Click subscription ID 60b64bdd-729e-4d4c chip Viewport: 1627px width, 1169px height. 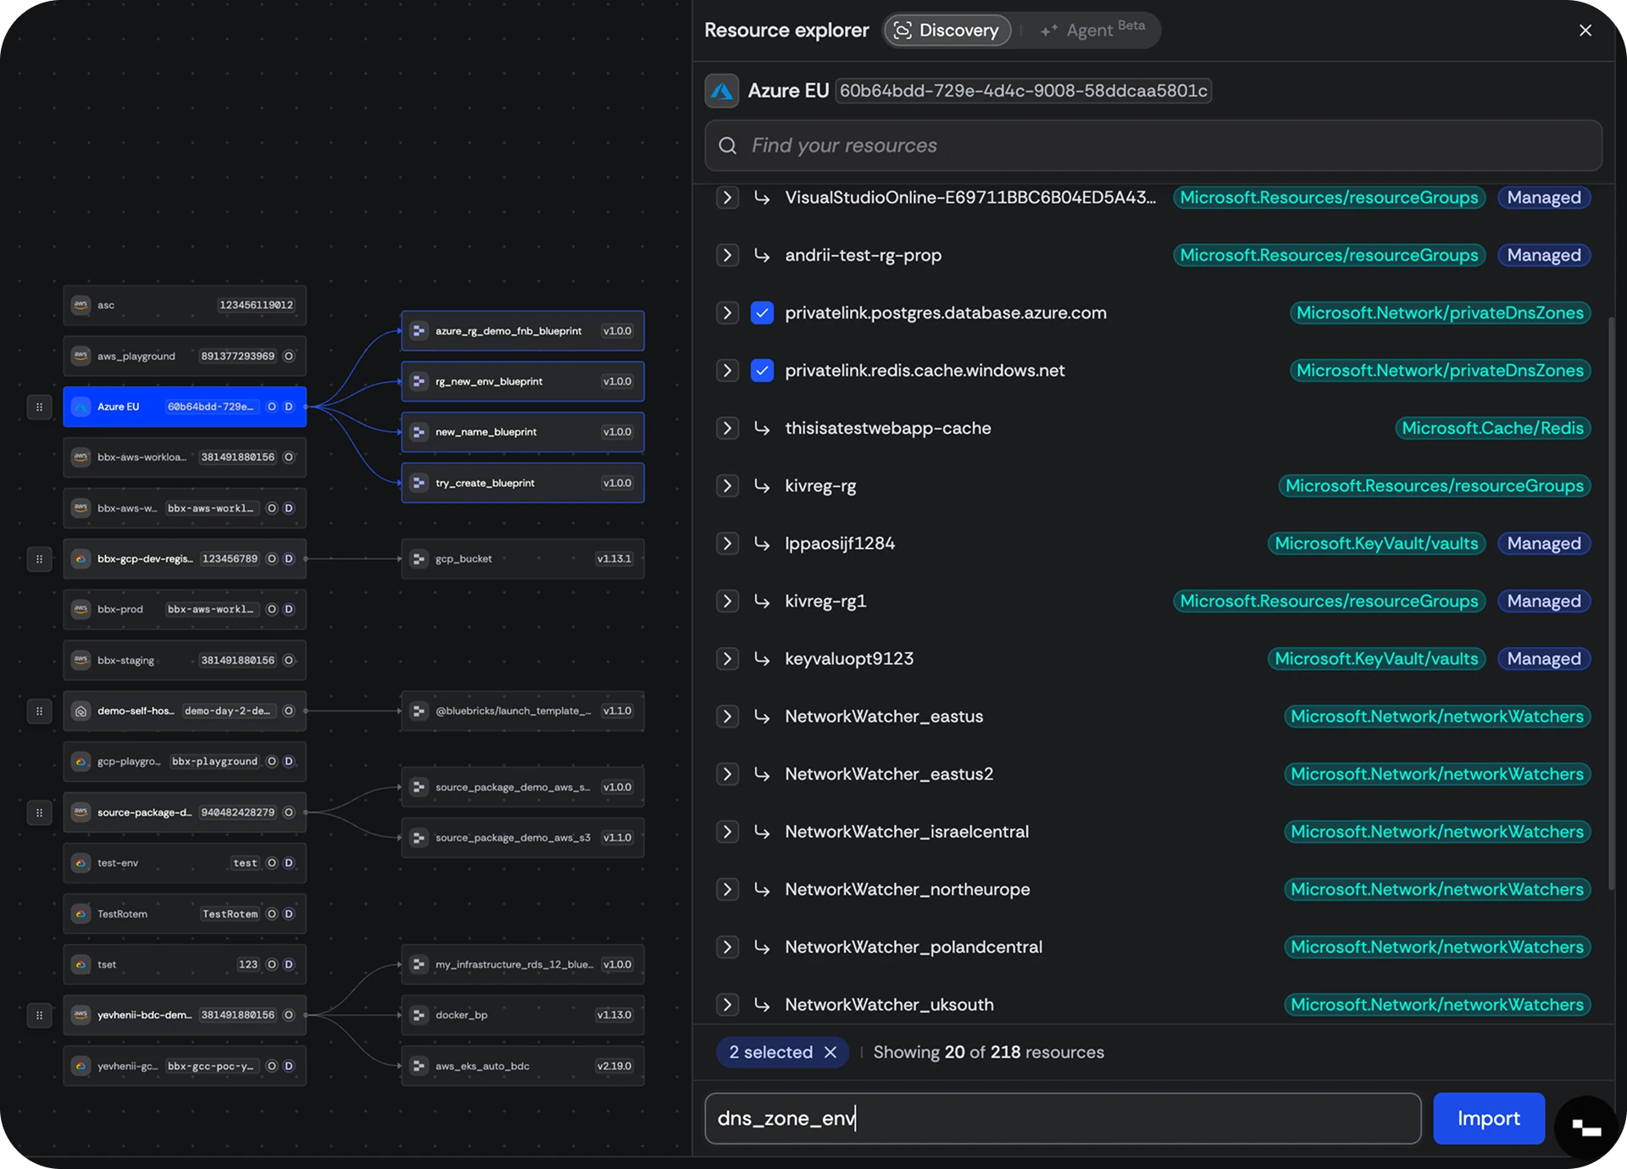pos(1024,91)
